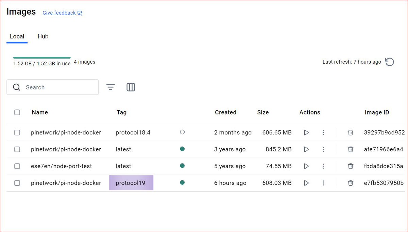Click the Image ID column header
The image size is (408, 232).
(x=377, y=112)
